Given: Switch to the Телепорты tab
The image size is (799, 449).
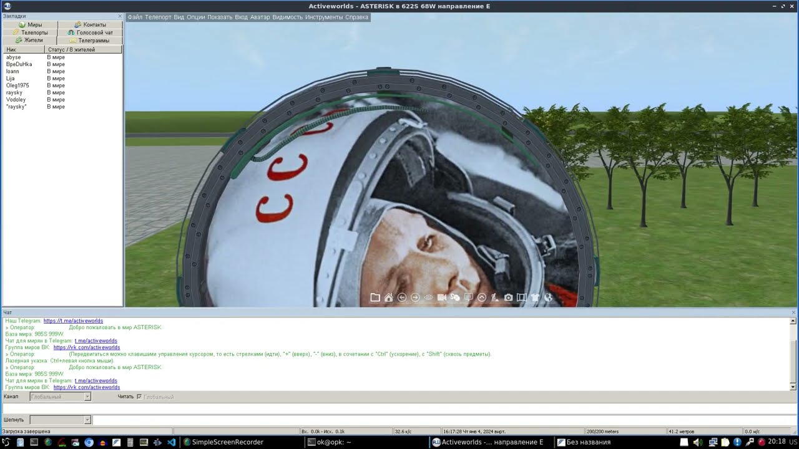Looking at the screenshot, I should (x=30, y=32).
